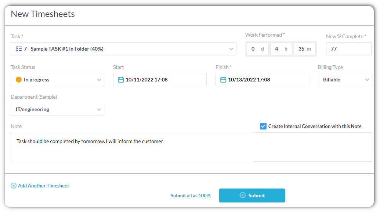Click the calendar icon in Start field
The image size is (380, 212).
pyautogui.click(x=121, y=80)
